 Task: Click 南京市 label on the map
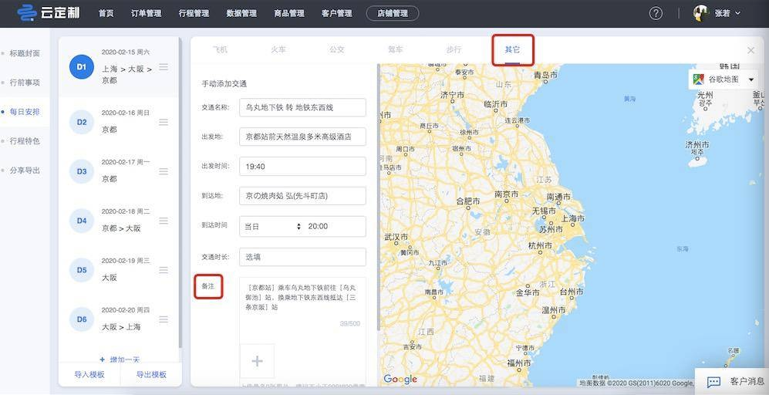(507, 194)
